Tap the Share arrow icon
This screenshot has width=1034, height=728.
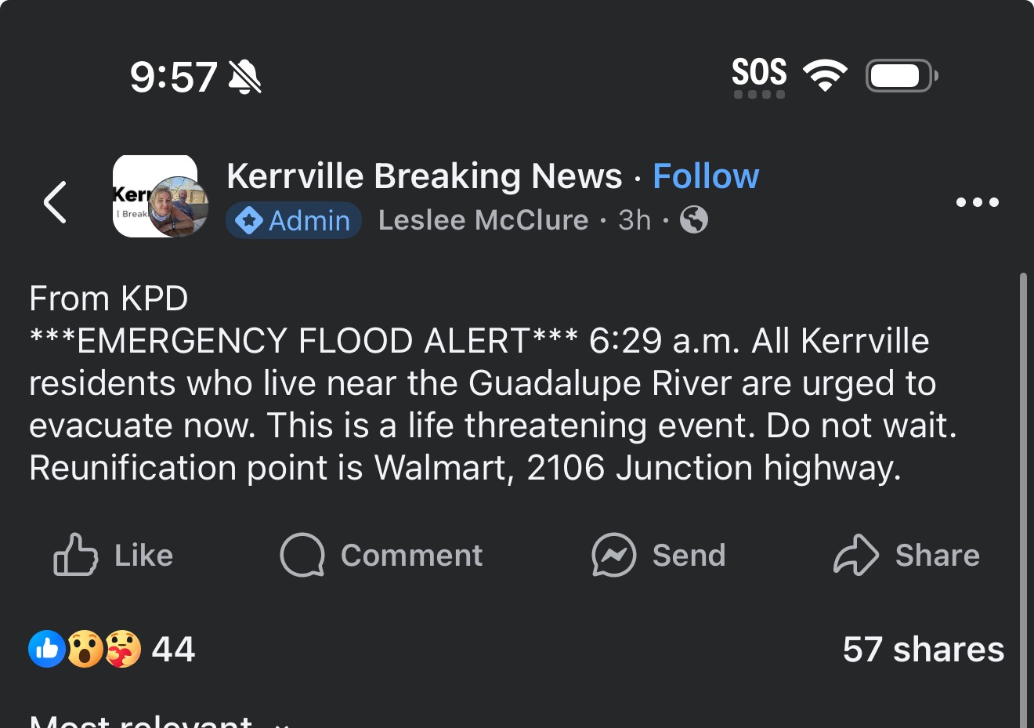point(856,555)
